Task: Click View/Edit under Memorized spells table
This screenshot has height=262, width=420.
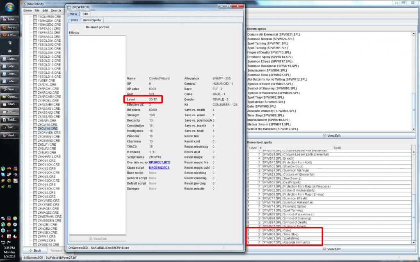Action: 332,249
